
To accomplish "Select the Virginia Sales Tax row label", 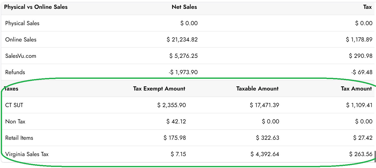I will click(x=27, y=154).
